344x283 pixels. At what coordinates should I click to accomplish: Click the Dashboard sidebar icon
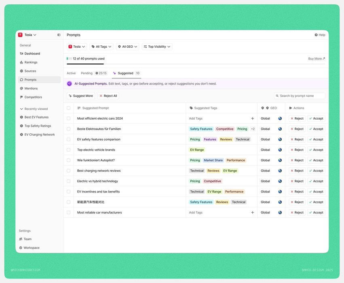21,53
